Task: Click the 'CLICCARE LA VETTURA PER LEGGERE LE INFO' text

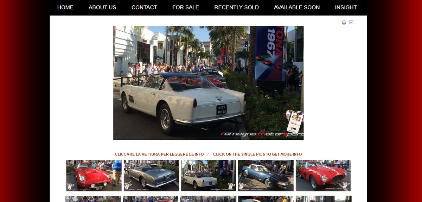Action: [159, 154]
